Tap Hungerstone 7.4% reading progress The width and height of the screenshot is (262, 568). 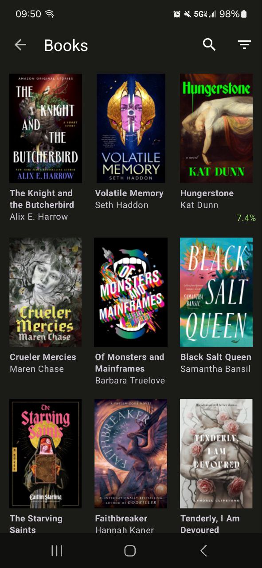pos(246,218)
